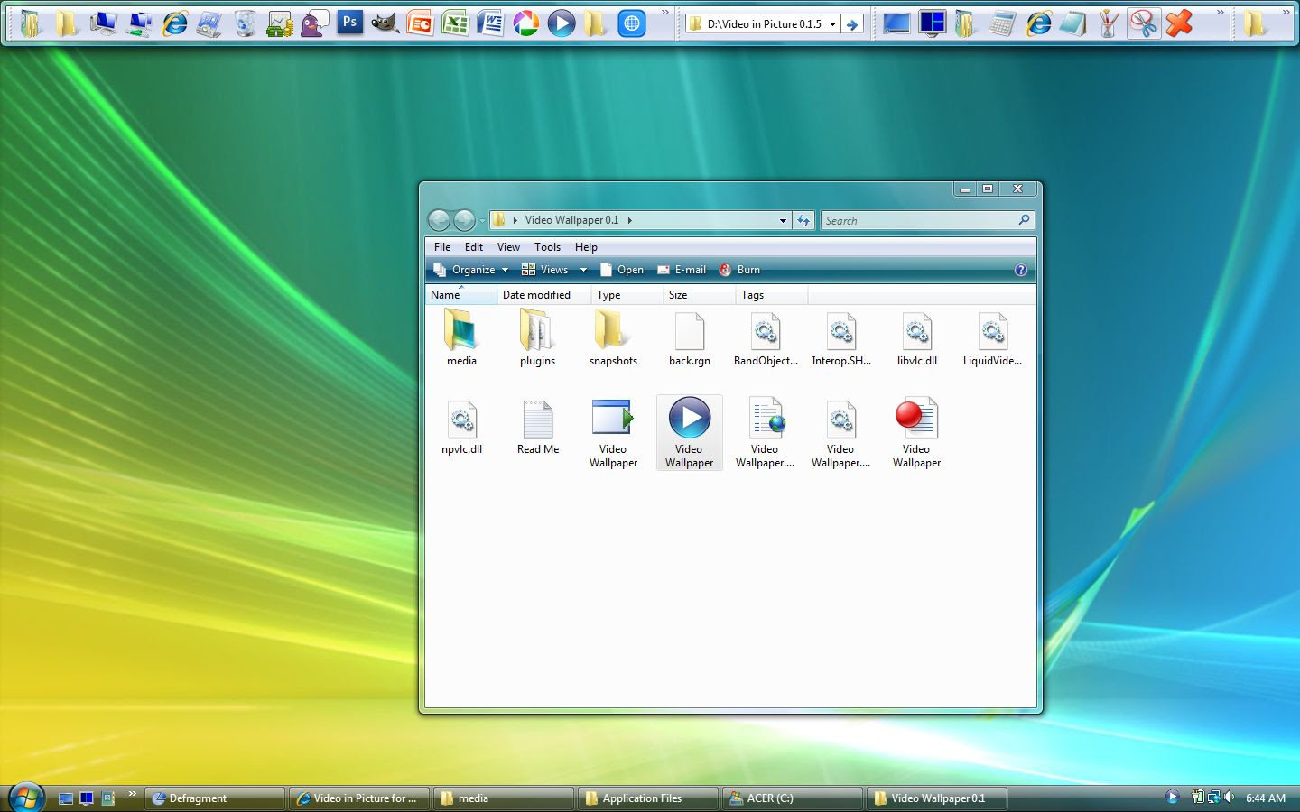The image size is (1300, 812).
Task: Launch Excel from the top toolbar
Action: pos(455,23)
